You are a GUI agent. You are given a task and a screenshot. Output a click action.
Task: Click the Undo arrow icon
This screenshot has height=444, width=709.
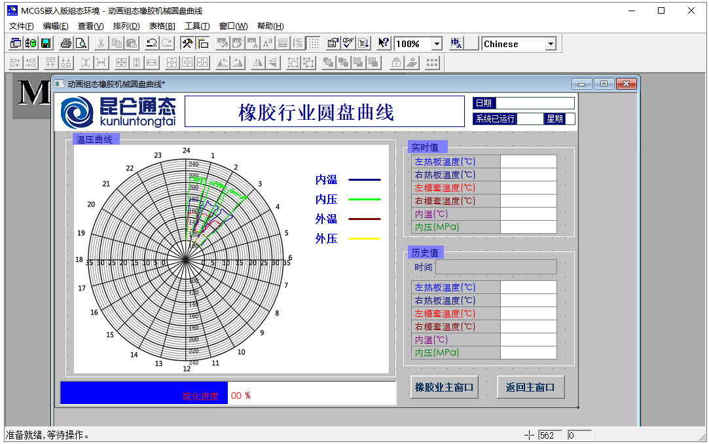coord(151,43)
